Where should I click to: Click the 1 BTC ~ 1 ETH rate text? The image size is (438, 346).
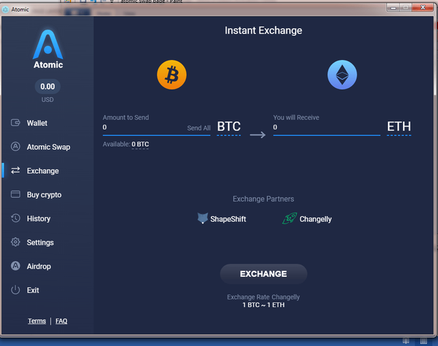tap(263, 305)
